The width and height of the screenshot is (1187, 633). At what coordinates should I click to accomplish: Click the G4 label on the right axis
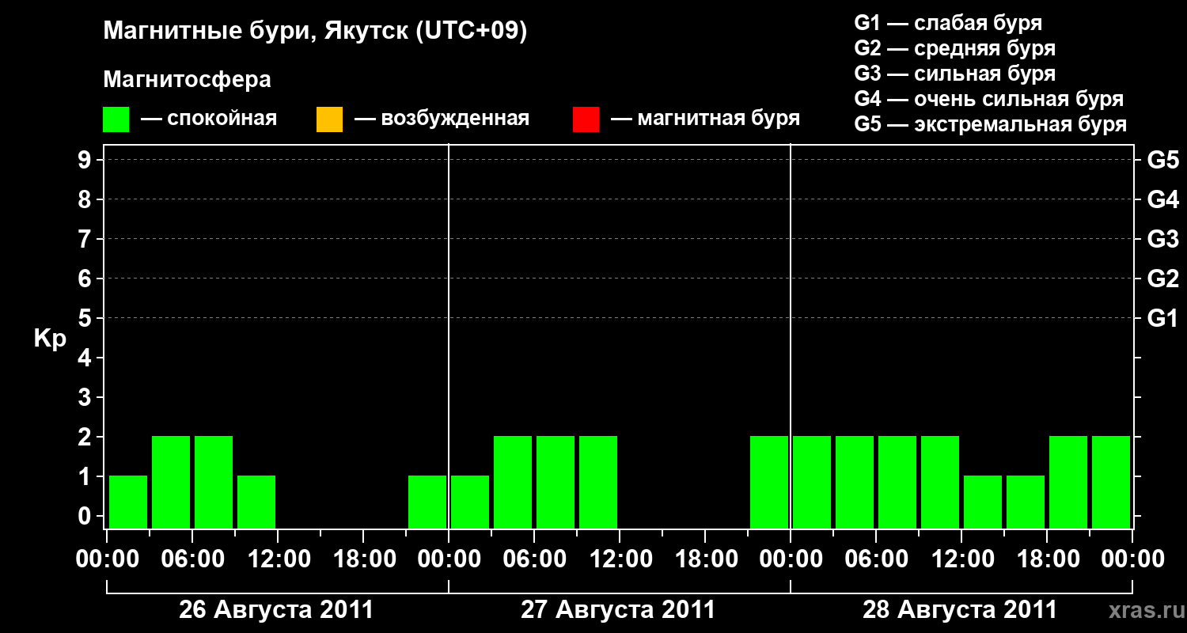[1163, 200]
